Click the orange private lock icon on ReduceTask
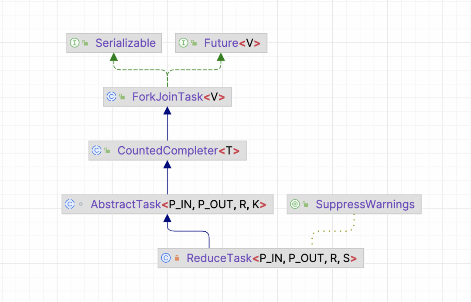471x302 pixels. coord(177,258)
